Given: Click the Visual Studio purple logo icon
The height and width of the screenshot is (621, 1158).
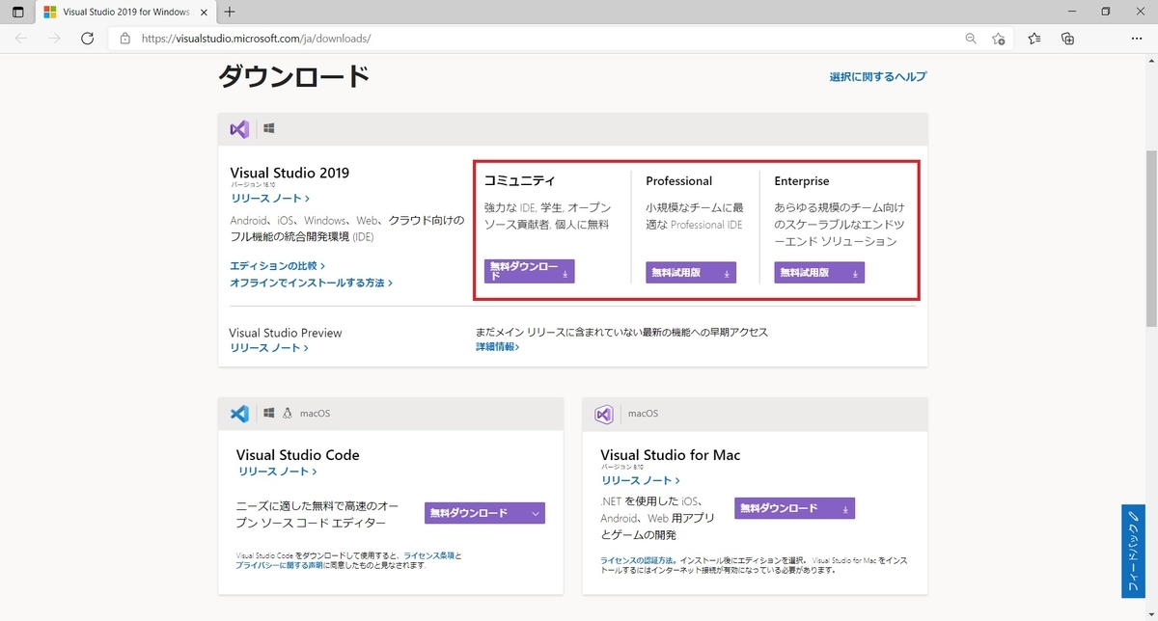Looking at the screenshot, I should 239,128.
